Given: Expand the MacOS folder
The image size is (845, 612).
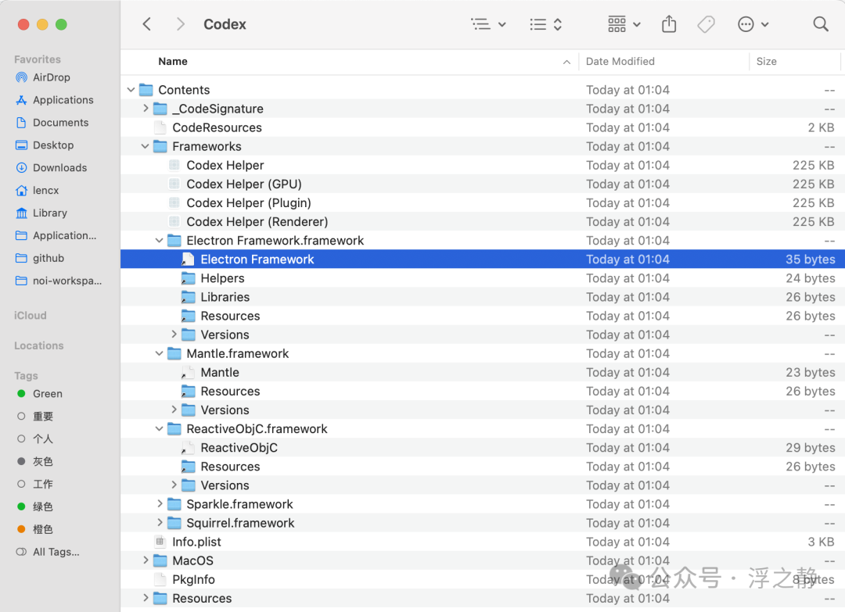Looking at the screenshot, I should point(146,561).
